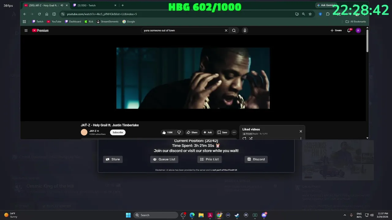Share the Holy Grail video

(x=192, y=132)
